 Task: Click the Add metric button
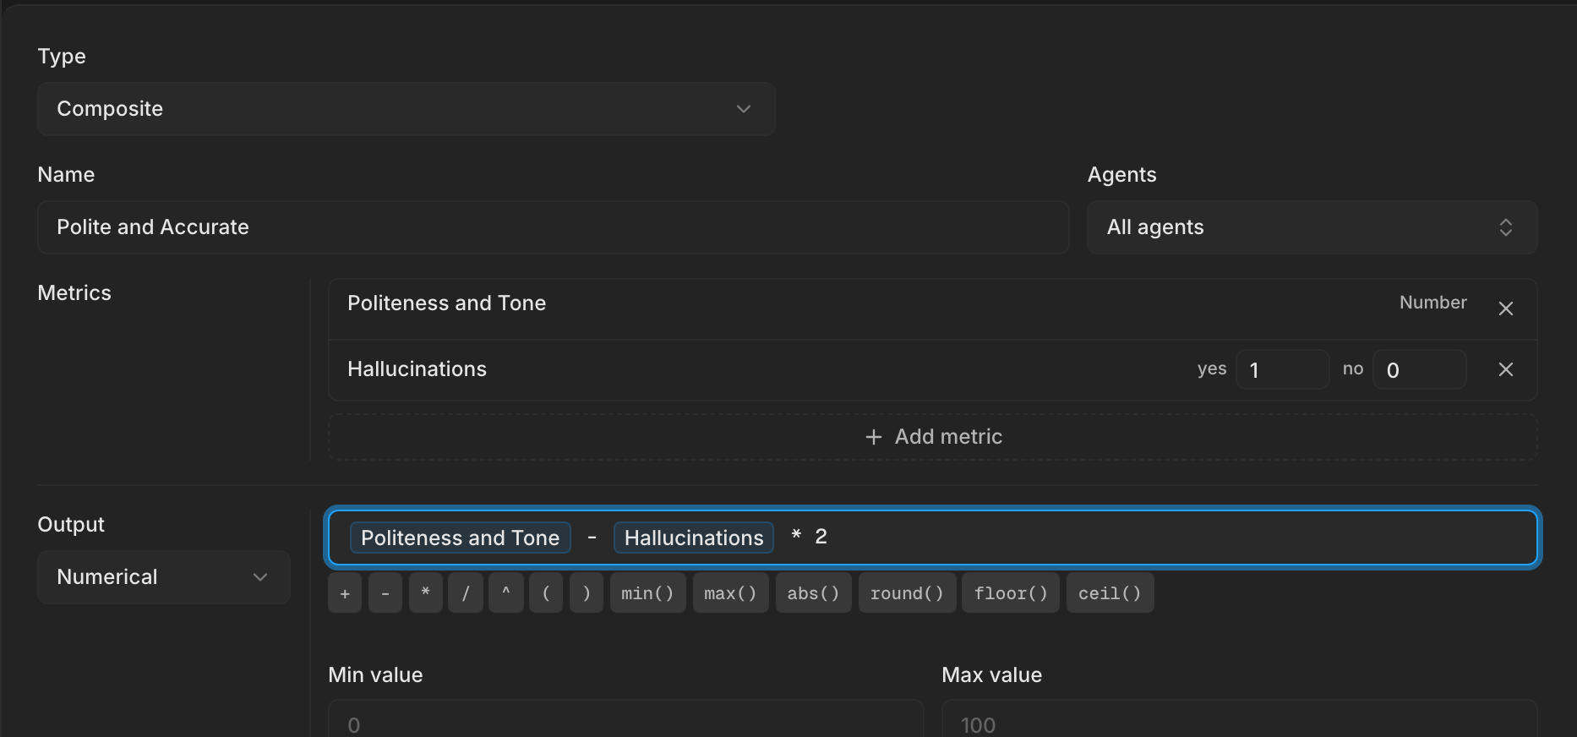pyautogui.click(x=932, y=437)
